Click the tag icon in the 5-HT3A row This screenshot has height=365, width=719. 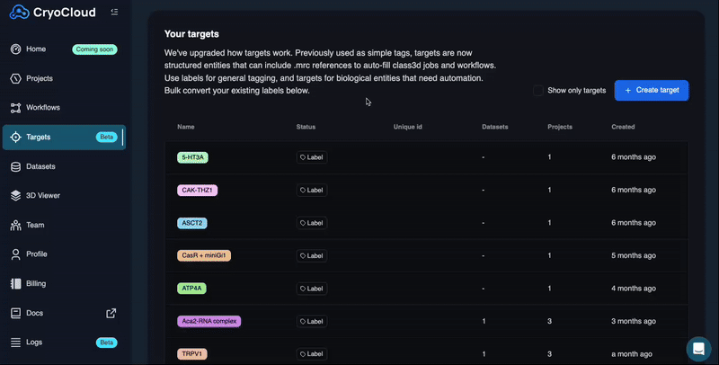(303, 157)
